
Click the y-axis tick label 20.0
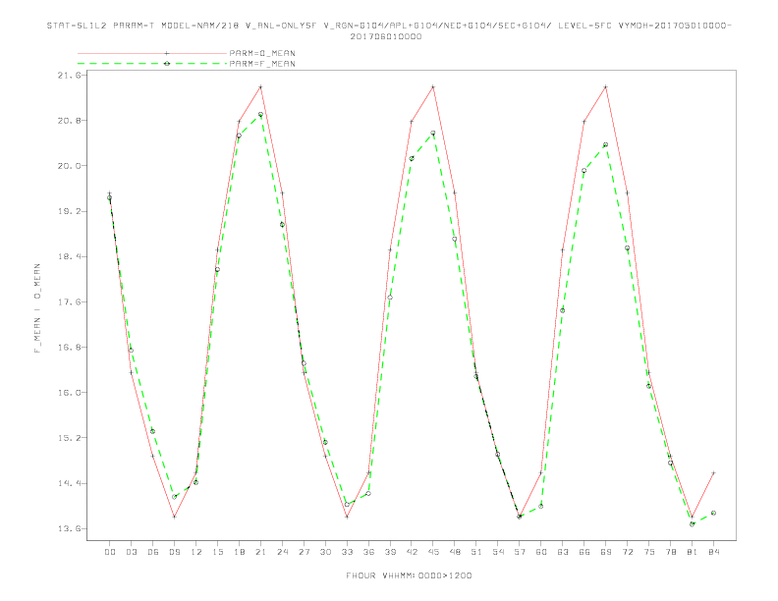69,166
